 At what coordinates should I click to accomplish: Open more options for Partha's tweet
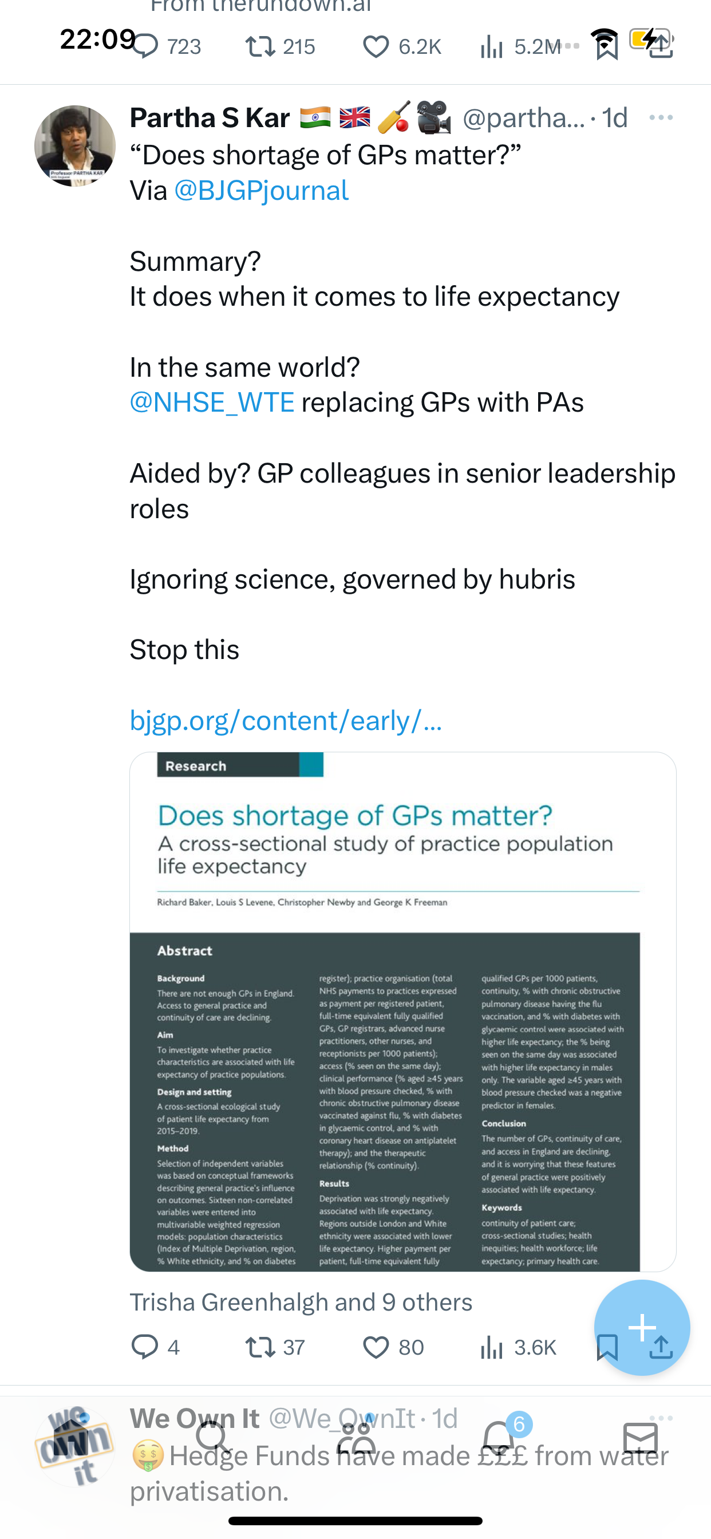661,118
